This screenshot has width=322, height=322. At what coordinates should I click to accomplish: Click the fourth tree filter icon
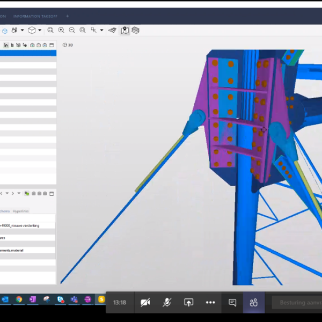[25, 45]
